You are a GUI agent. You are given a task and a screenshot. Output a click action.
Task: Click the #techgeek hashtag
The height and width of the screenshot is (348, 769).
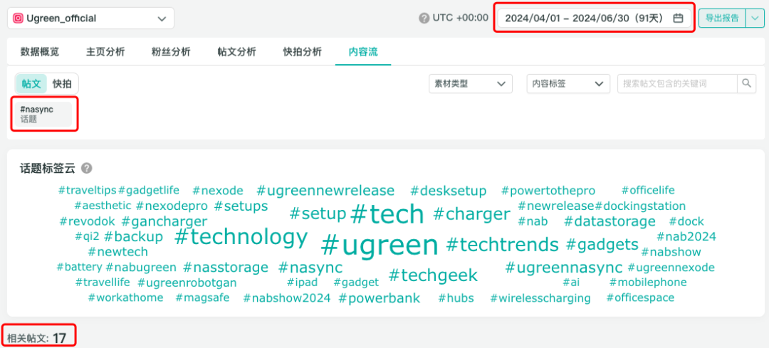pyautogui.click(x=433, y=275)
